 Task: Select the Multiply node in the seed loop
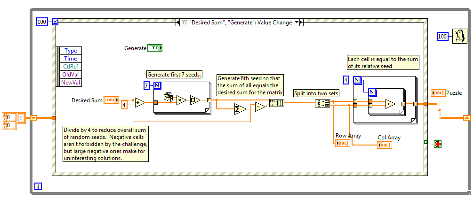click(x=181, y=100)
